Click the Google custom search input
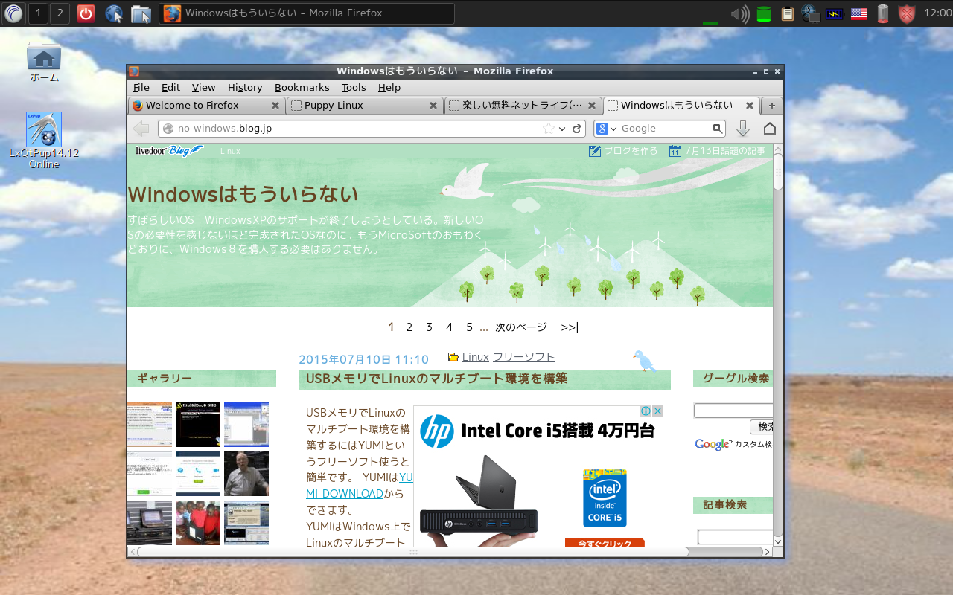 (x=733, y=411)
